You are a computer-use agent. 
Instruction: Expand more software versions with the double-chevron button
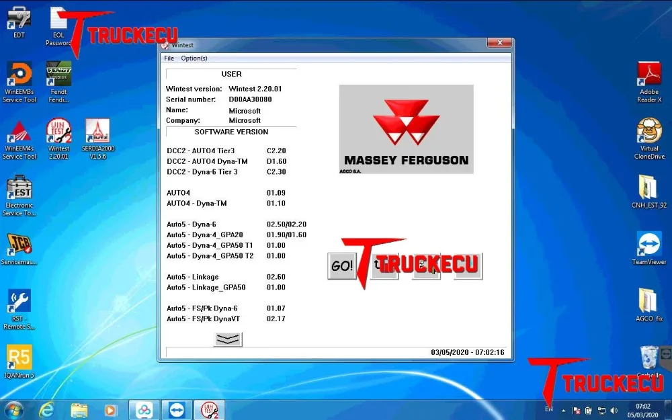pos(228,339)
